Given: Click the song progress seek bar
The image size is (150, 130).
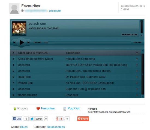Looking at the screenshot, I should (88, 42).
